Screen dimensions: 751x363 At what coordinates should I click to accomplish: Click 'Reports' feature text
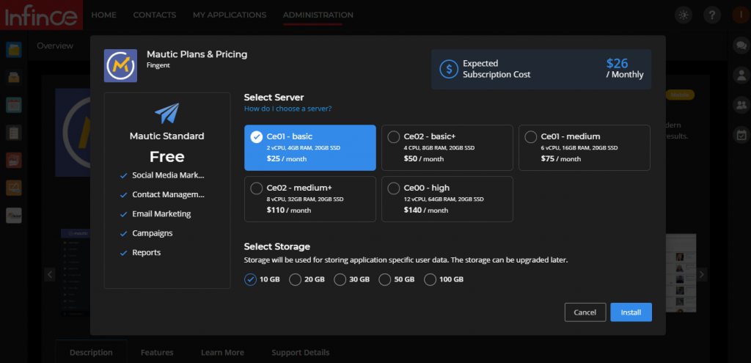click(147, 252)
